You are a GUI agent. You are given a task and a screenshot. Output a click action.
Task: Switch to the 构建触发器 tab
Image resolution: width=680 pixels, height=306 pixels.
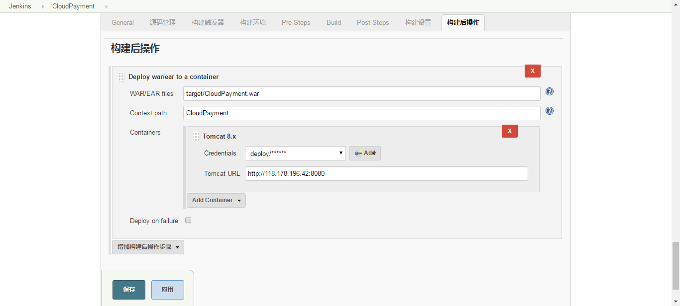[x=208, y=22]
